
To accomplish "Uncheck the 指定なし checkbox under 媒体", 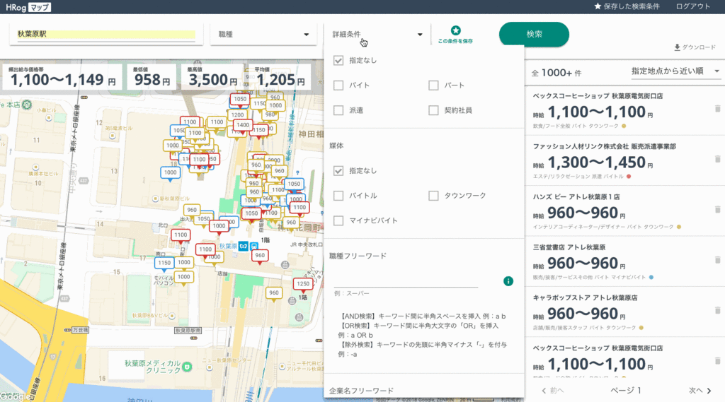I will [338, 171].
